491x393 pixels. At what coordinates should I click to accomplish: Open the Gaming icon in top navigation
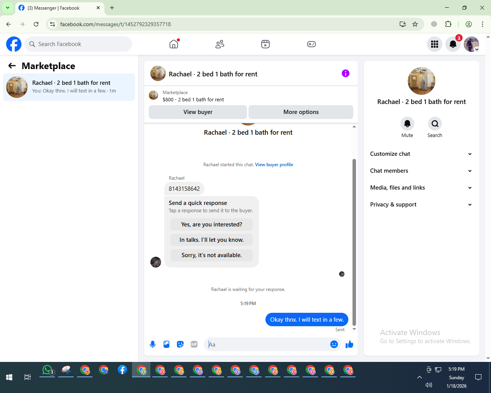point(311,44)
